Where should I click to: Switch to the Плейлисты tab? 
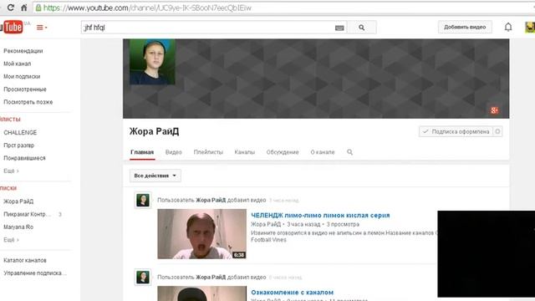[208, 152]
